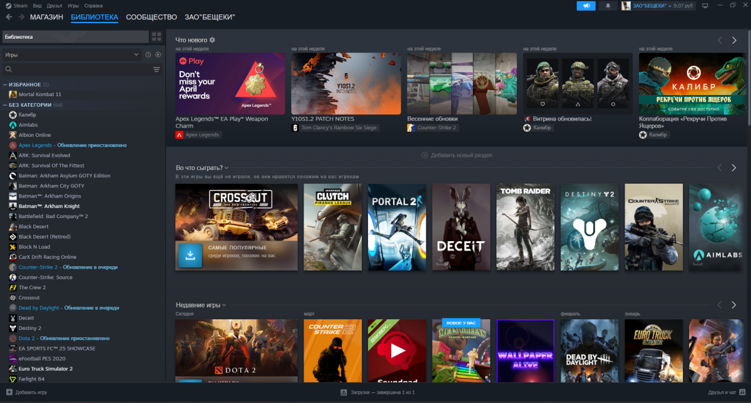Switch to the СООБЩЕСТВО tab
Screen dimensions: 751x403
151,17
